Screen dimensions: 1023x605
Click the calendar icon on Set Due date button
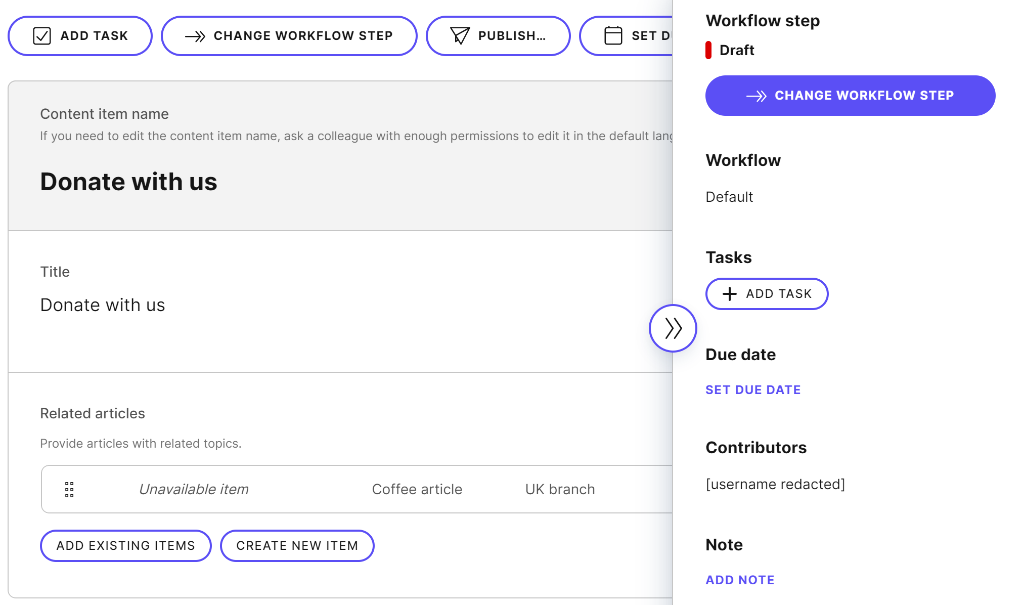(x=613, y=35)
